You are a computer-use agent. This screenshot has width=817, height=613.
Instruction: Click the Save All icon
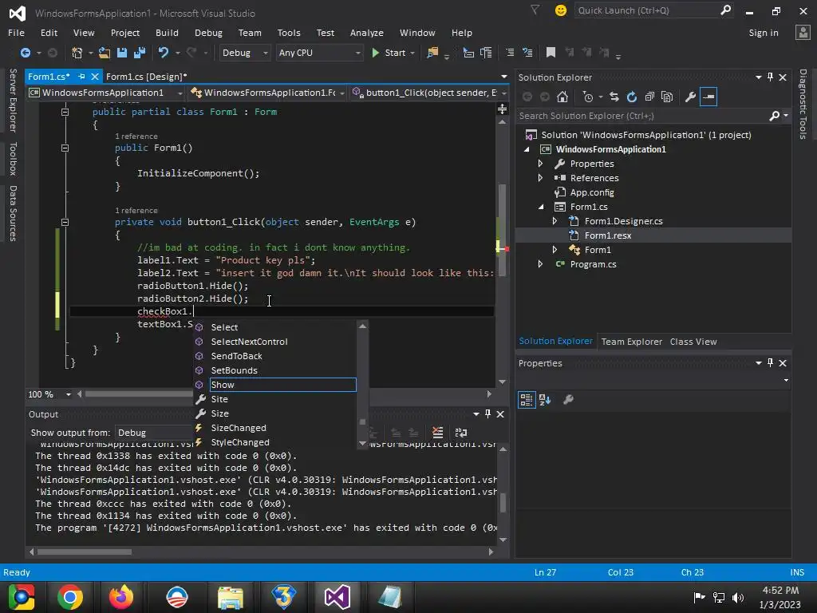[139, 53]
